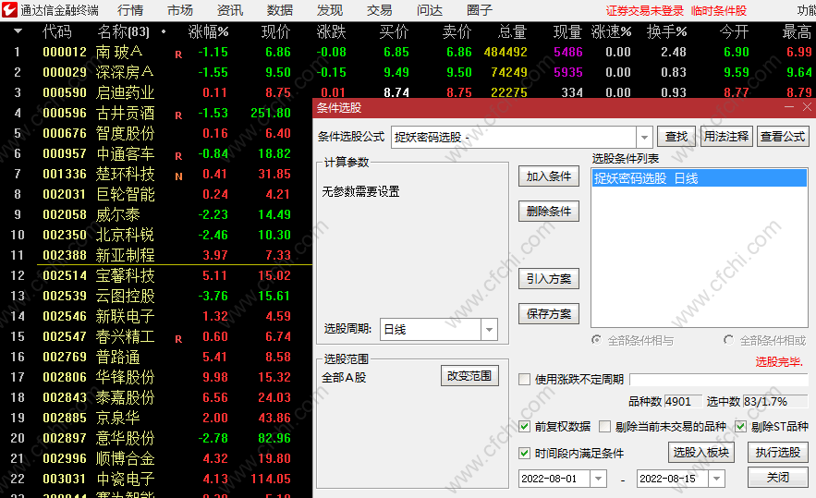Close the 条件选股 dialog via X

pos(807,106)
